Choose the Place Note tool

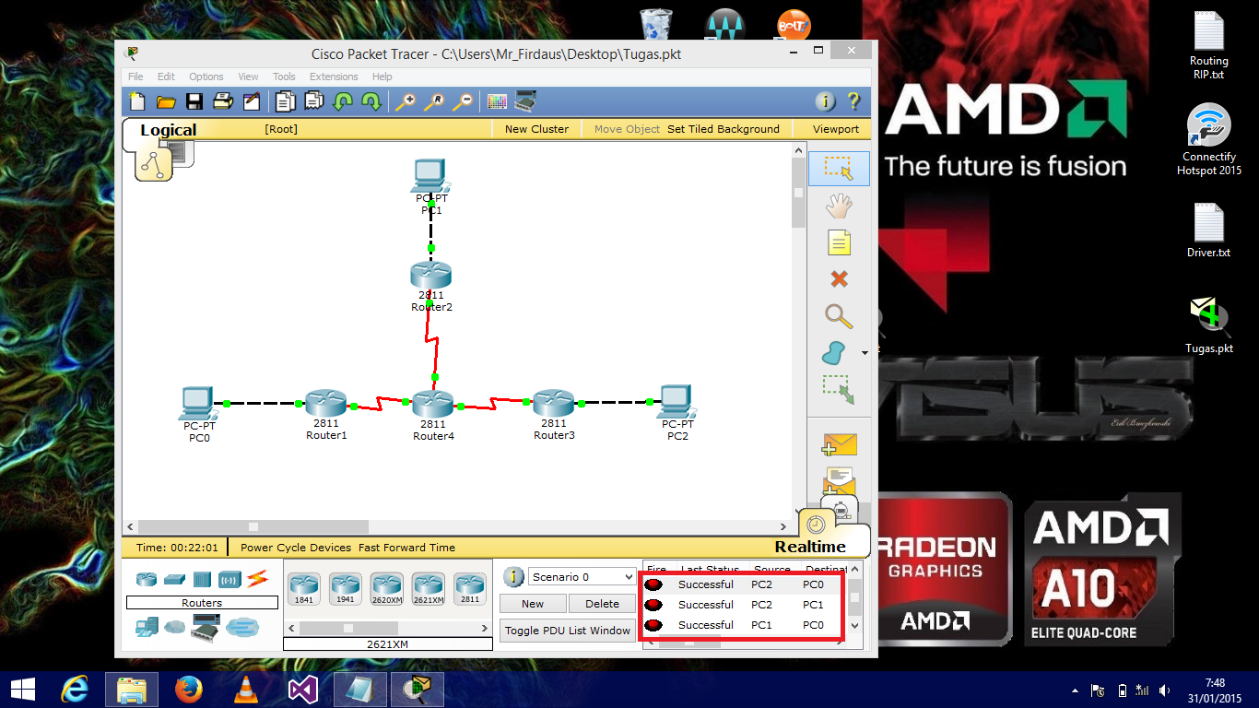[839, 242]
